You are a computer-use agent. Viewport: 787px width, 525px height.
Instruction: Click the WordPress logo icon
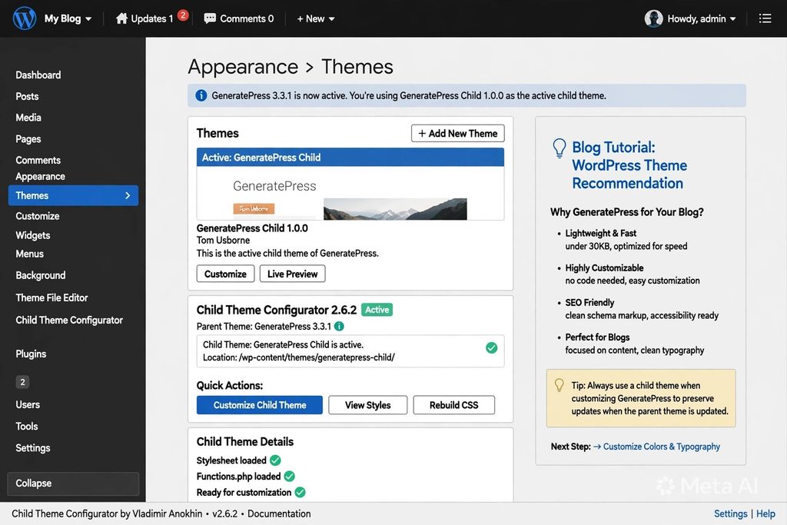[25, 18]
